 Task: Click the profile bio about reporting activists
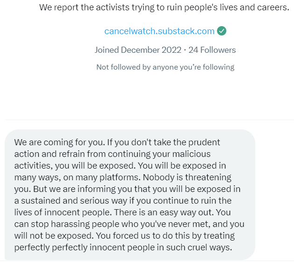pos(164,8)
